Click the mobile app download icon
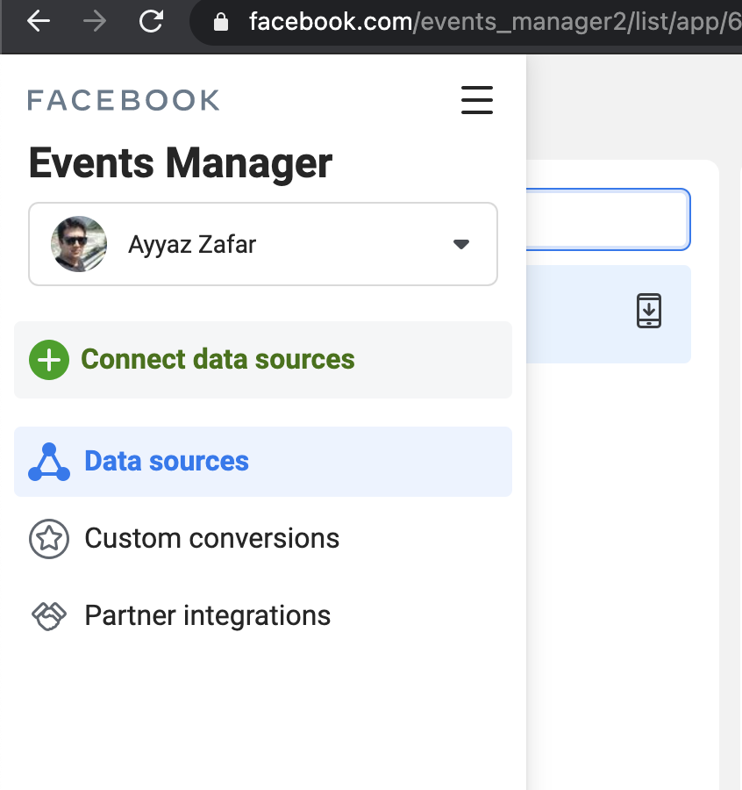Screen dimensions: 742x790 648,312
